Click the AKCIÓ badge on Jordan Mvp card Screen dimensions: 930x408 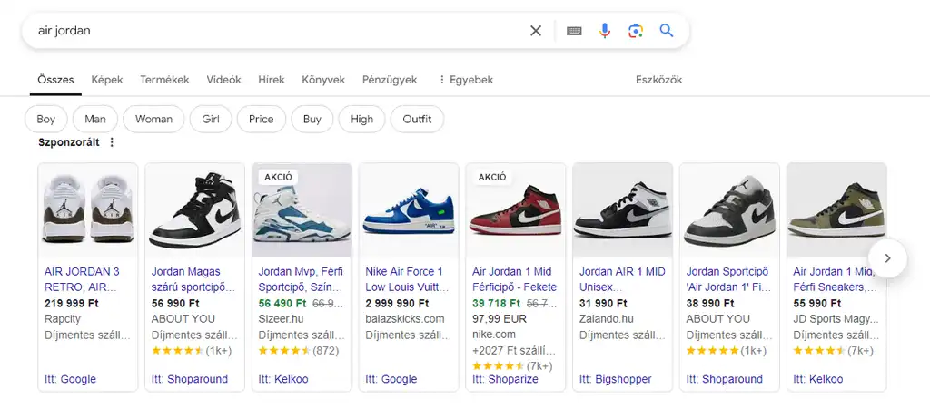[278, 177]
